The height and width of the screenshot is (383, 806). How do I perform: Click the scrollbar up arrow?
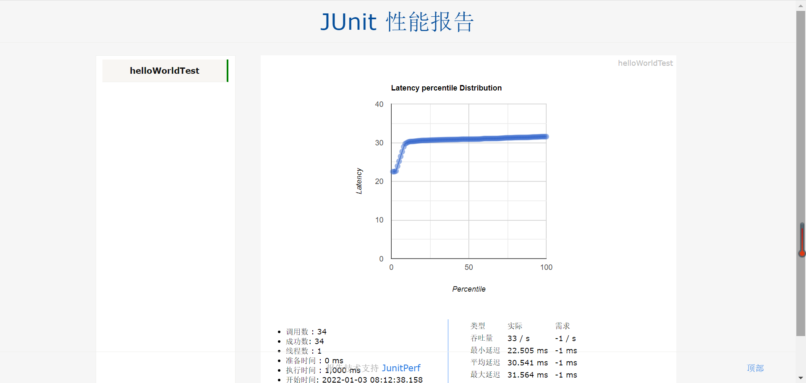tap(801, 6)
